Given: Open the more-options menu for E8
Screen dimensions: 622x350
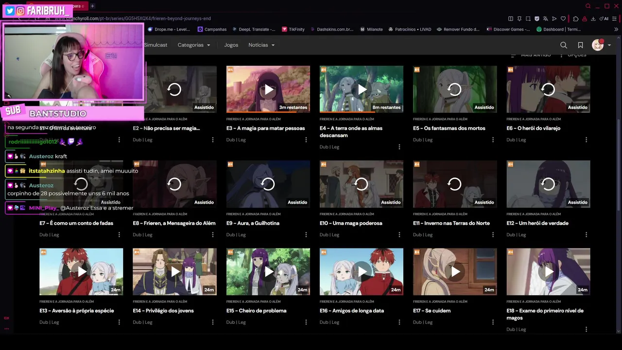Looking at the screenshot, I should click(x=212, y=235).
